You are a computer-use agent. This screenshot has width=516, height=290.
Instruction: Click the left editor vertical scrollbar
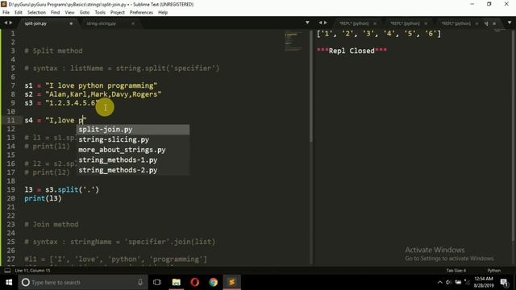pos(311,86)
